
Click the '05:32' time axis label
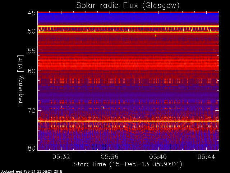tap(61, 157)
